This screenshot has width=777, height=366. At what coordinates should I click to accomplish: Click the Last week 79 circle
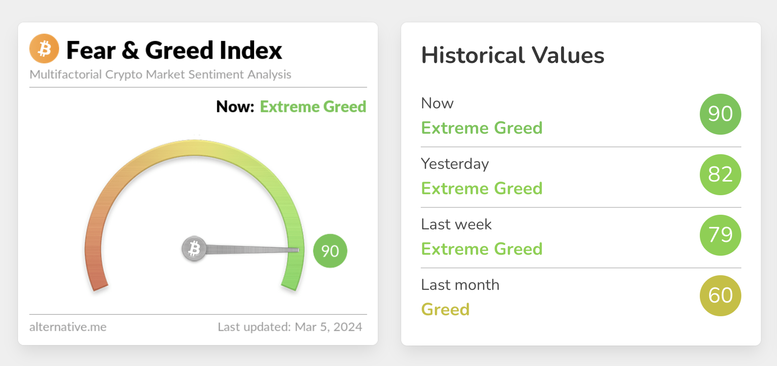(720, 235)
